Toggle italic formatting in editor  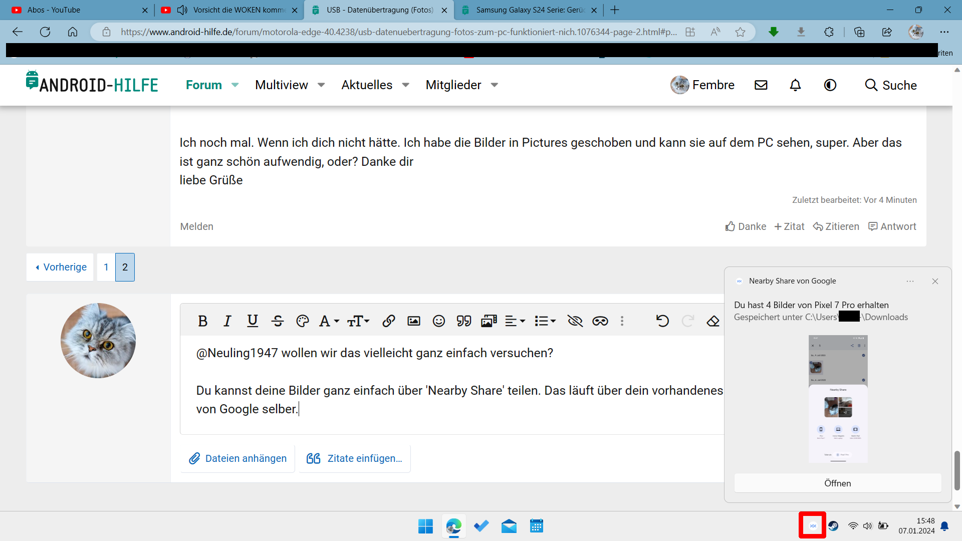click(227, 321)
